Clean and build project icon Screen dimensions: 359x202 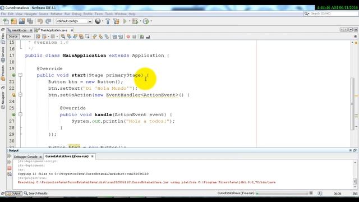coord(116,21)
